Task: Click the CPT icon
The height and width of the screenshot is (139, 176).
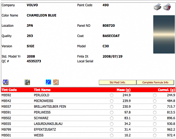Action: [x=5, y=82]
